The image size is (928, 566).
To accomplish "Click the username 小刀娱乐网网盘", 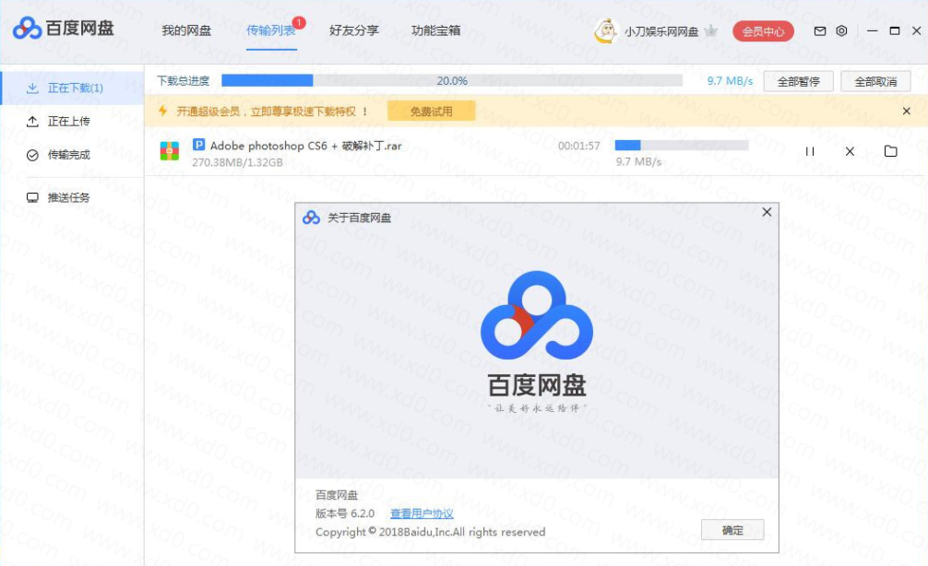I will pyautogui.click(x=661, y=31).
